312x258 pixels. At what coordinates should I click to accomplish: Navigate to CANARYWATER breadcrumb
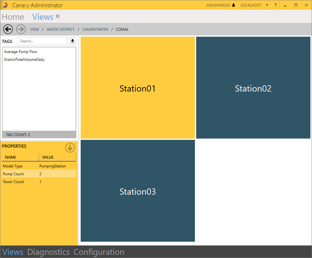pyautogui.click(x=95, y=29)
